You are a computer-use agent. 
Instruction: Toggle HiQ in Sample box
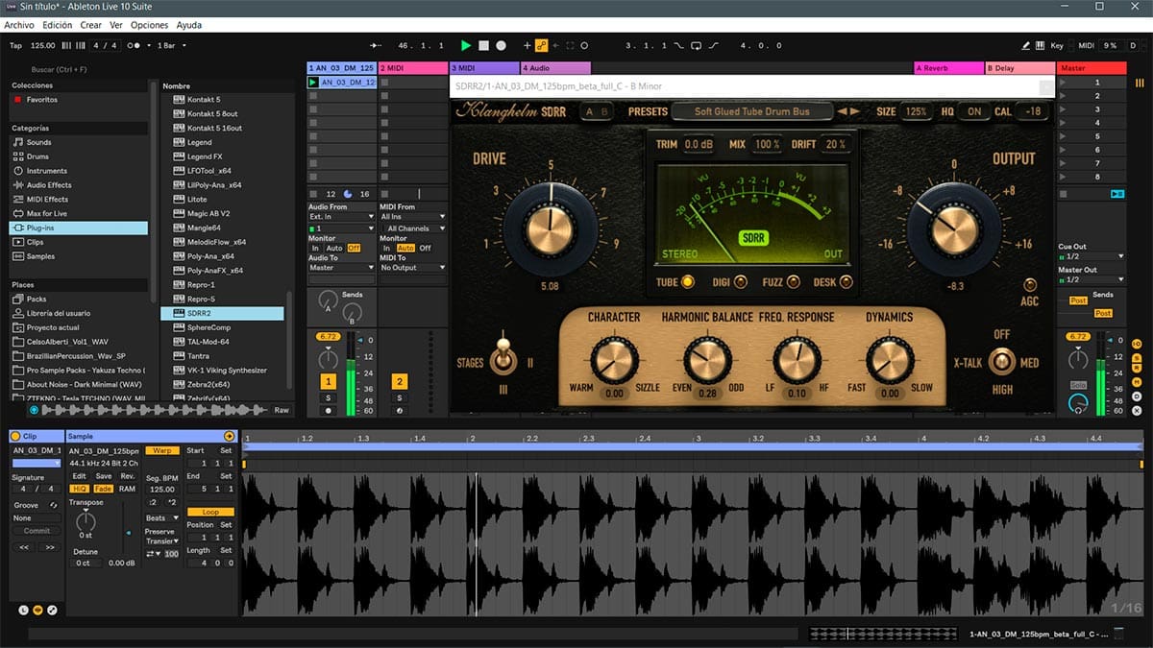(x=80, y=489)
